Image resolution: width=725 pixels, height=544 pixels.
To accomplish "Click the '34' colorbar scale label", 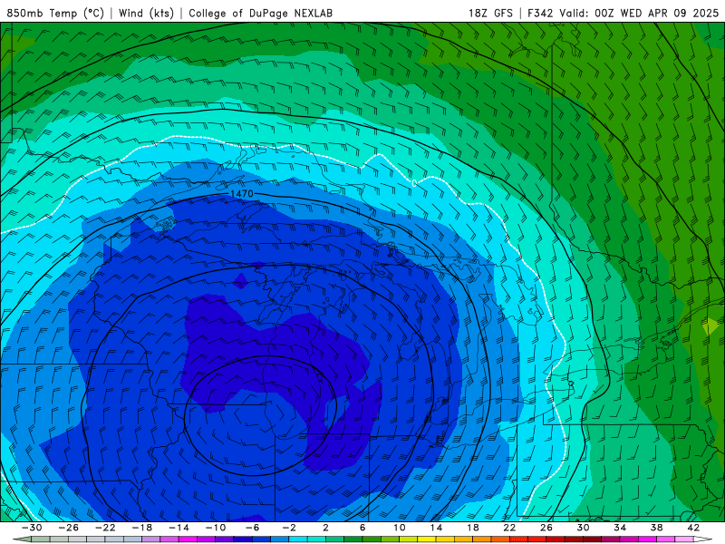I will (620, 528).
